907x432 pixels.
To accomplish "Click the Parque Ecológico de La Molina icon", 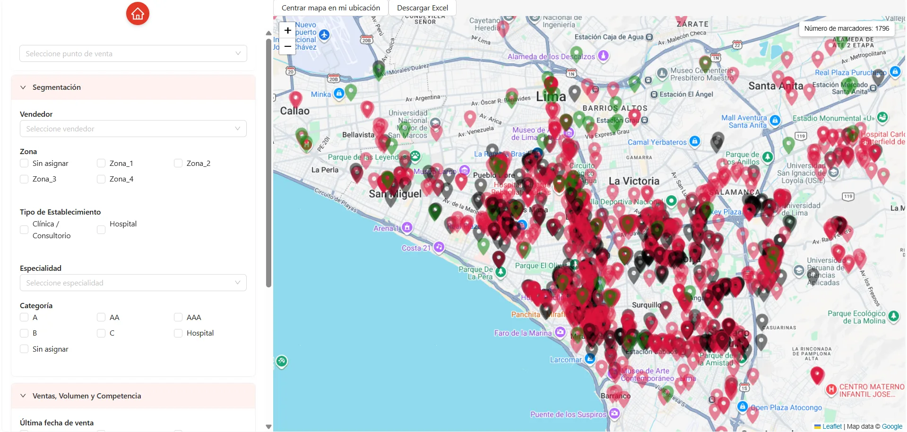I will (x=893, y=316).
